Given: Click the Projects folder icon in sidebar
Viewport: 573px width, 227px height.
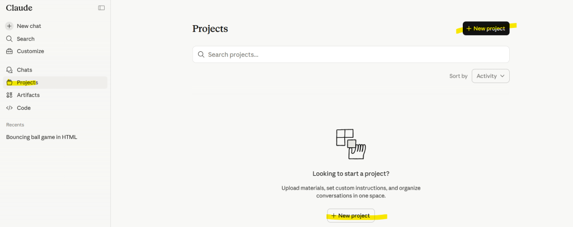Looking at the screenshot, I should click(x=9, y=83).
